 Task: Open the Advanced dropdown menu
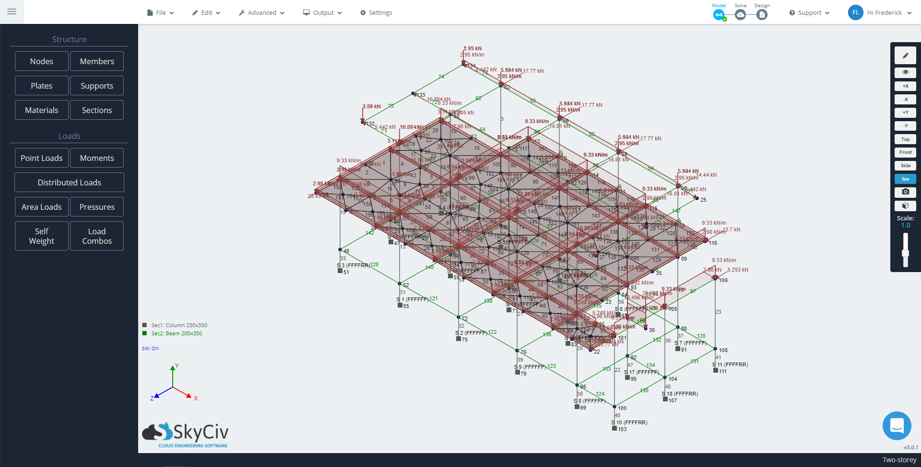coord(262,13)
